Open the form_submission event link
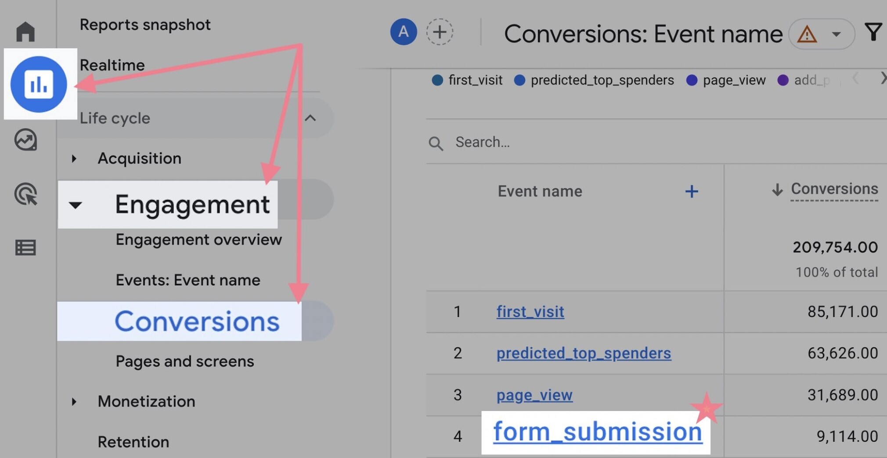This screenshot has height=458, width=887. (598, 432)
